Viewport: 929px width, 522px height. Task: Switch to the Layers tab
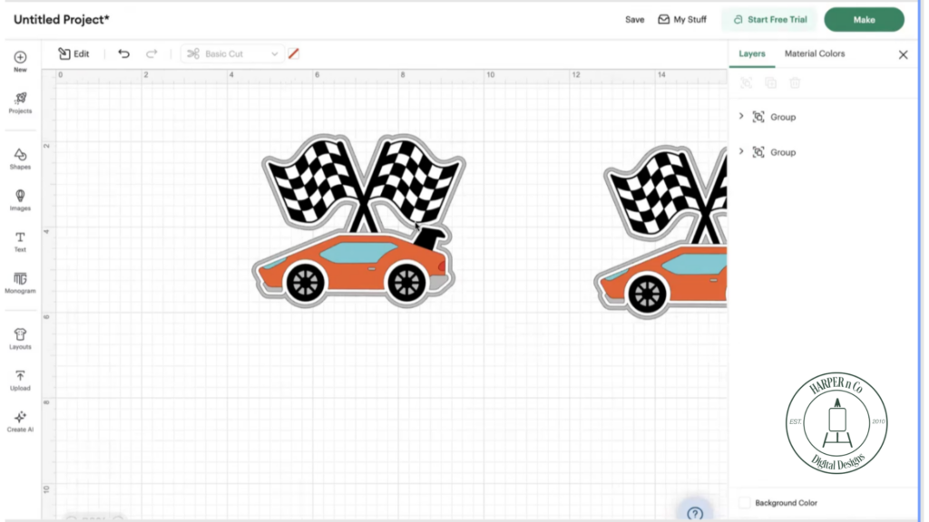[752, 53]
